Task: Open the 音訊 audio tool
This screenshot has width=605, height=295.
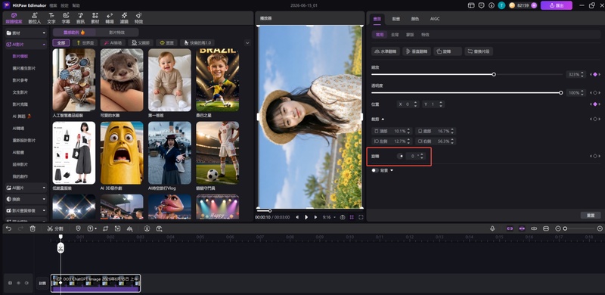Action: 80,18
